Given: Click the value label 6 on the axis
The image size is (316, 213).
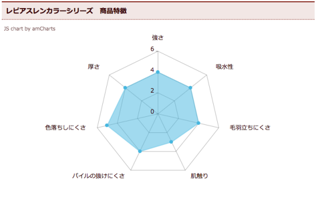Looking at the screenshot, I should pyautogui.click(x=152, y=49).
